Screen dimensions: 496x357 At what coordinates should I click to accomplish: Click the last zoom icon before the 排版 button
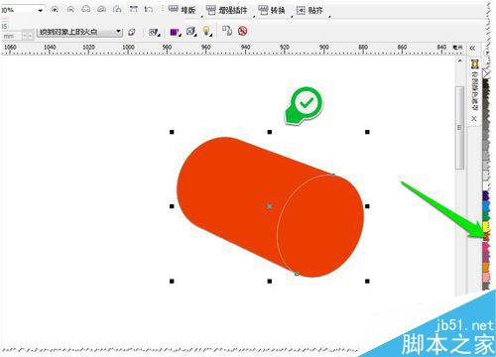click(149, 10)
